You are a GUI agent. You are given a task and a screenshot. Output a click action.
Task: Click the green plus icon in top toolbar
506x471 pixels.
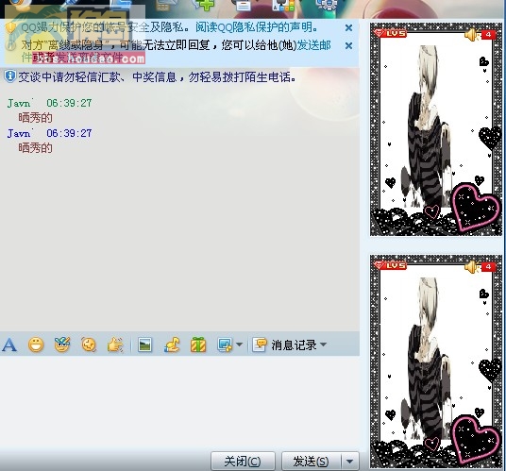[205, 5]
